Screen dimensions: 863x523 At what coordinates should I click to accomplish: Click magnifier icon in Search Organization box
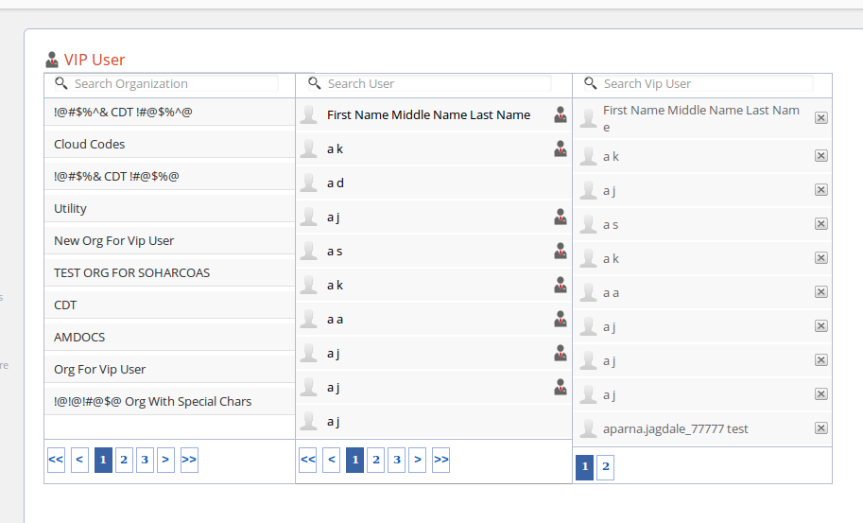click(62, 83)
